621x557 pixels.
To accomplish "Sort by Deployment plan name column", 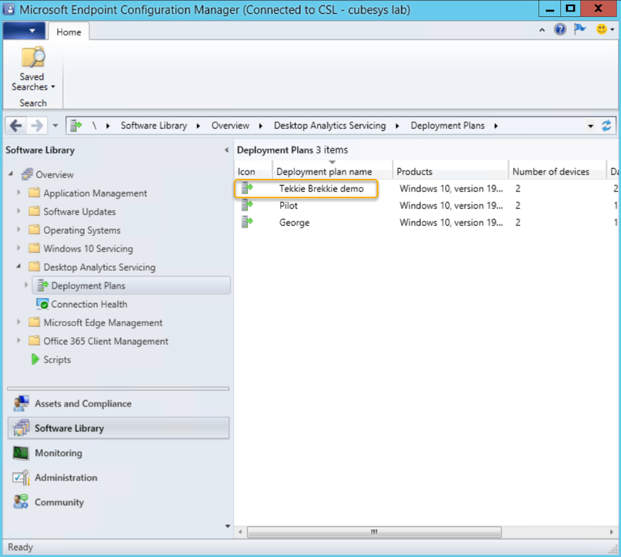I will (x=324, y=172).
